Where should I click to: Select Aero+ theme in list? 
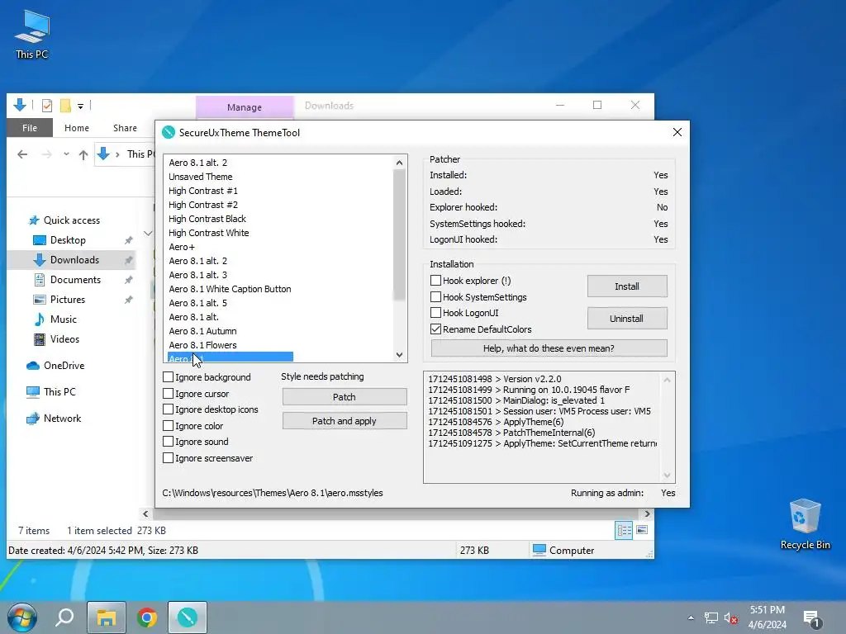click(181, 247)
